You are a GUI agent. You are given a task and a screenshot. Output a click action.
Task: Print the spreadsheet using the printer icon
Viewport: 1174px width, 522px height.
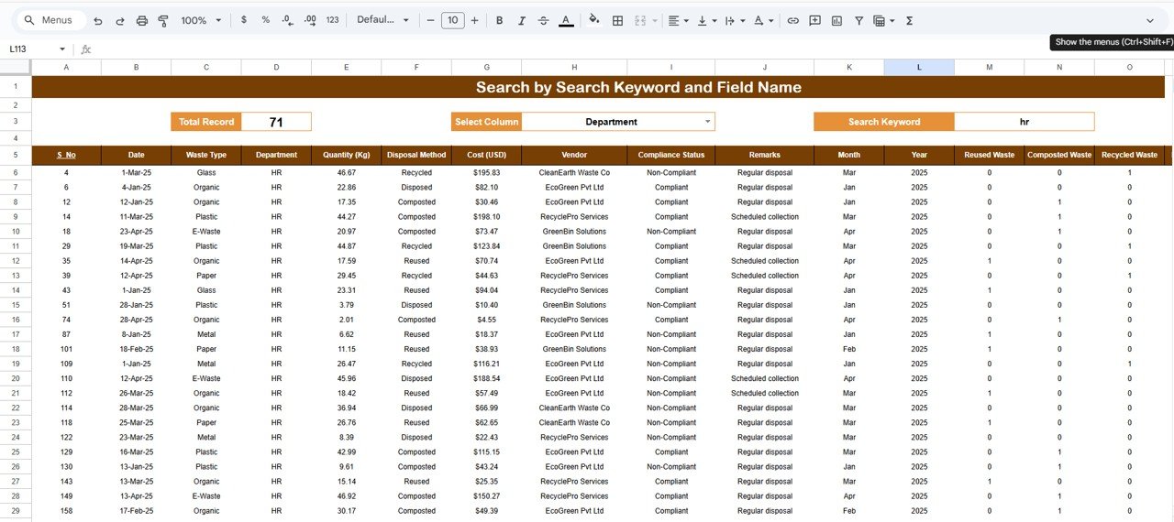click(141, 20)
